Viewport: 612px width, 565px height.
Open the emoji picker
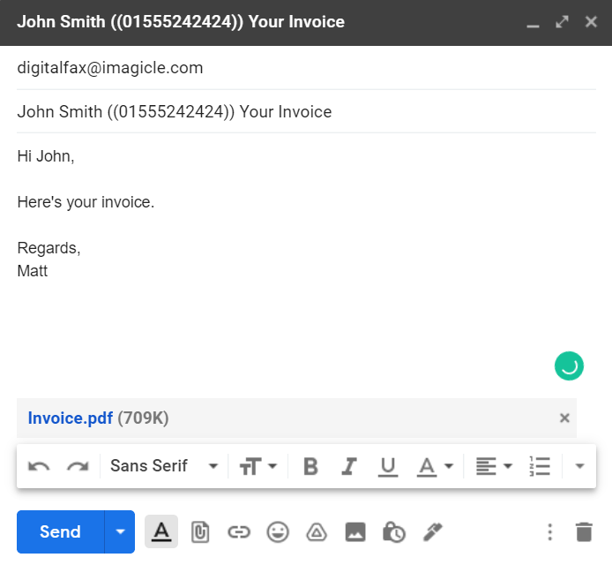(x=278, y=531)
